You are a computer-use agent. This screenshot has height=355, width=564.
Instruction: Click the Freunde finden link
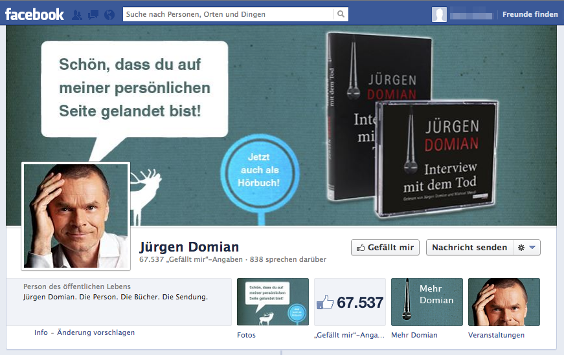(x=530, y=14)
